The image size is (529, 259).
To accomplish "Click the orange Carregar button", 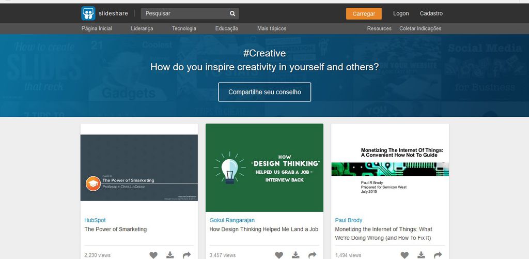I will [364, 13].
